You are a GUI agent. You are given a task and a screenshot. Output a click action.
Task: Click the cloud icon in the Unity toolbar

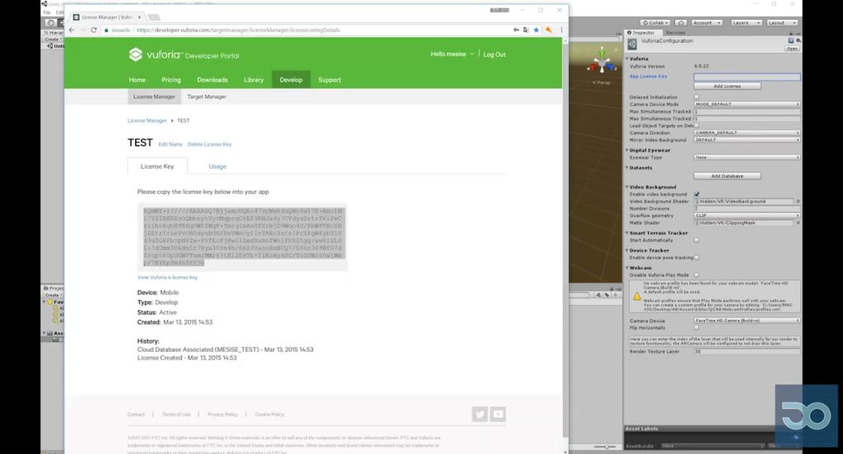click(681, 22)
